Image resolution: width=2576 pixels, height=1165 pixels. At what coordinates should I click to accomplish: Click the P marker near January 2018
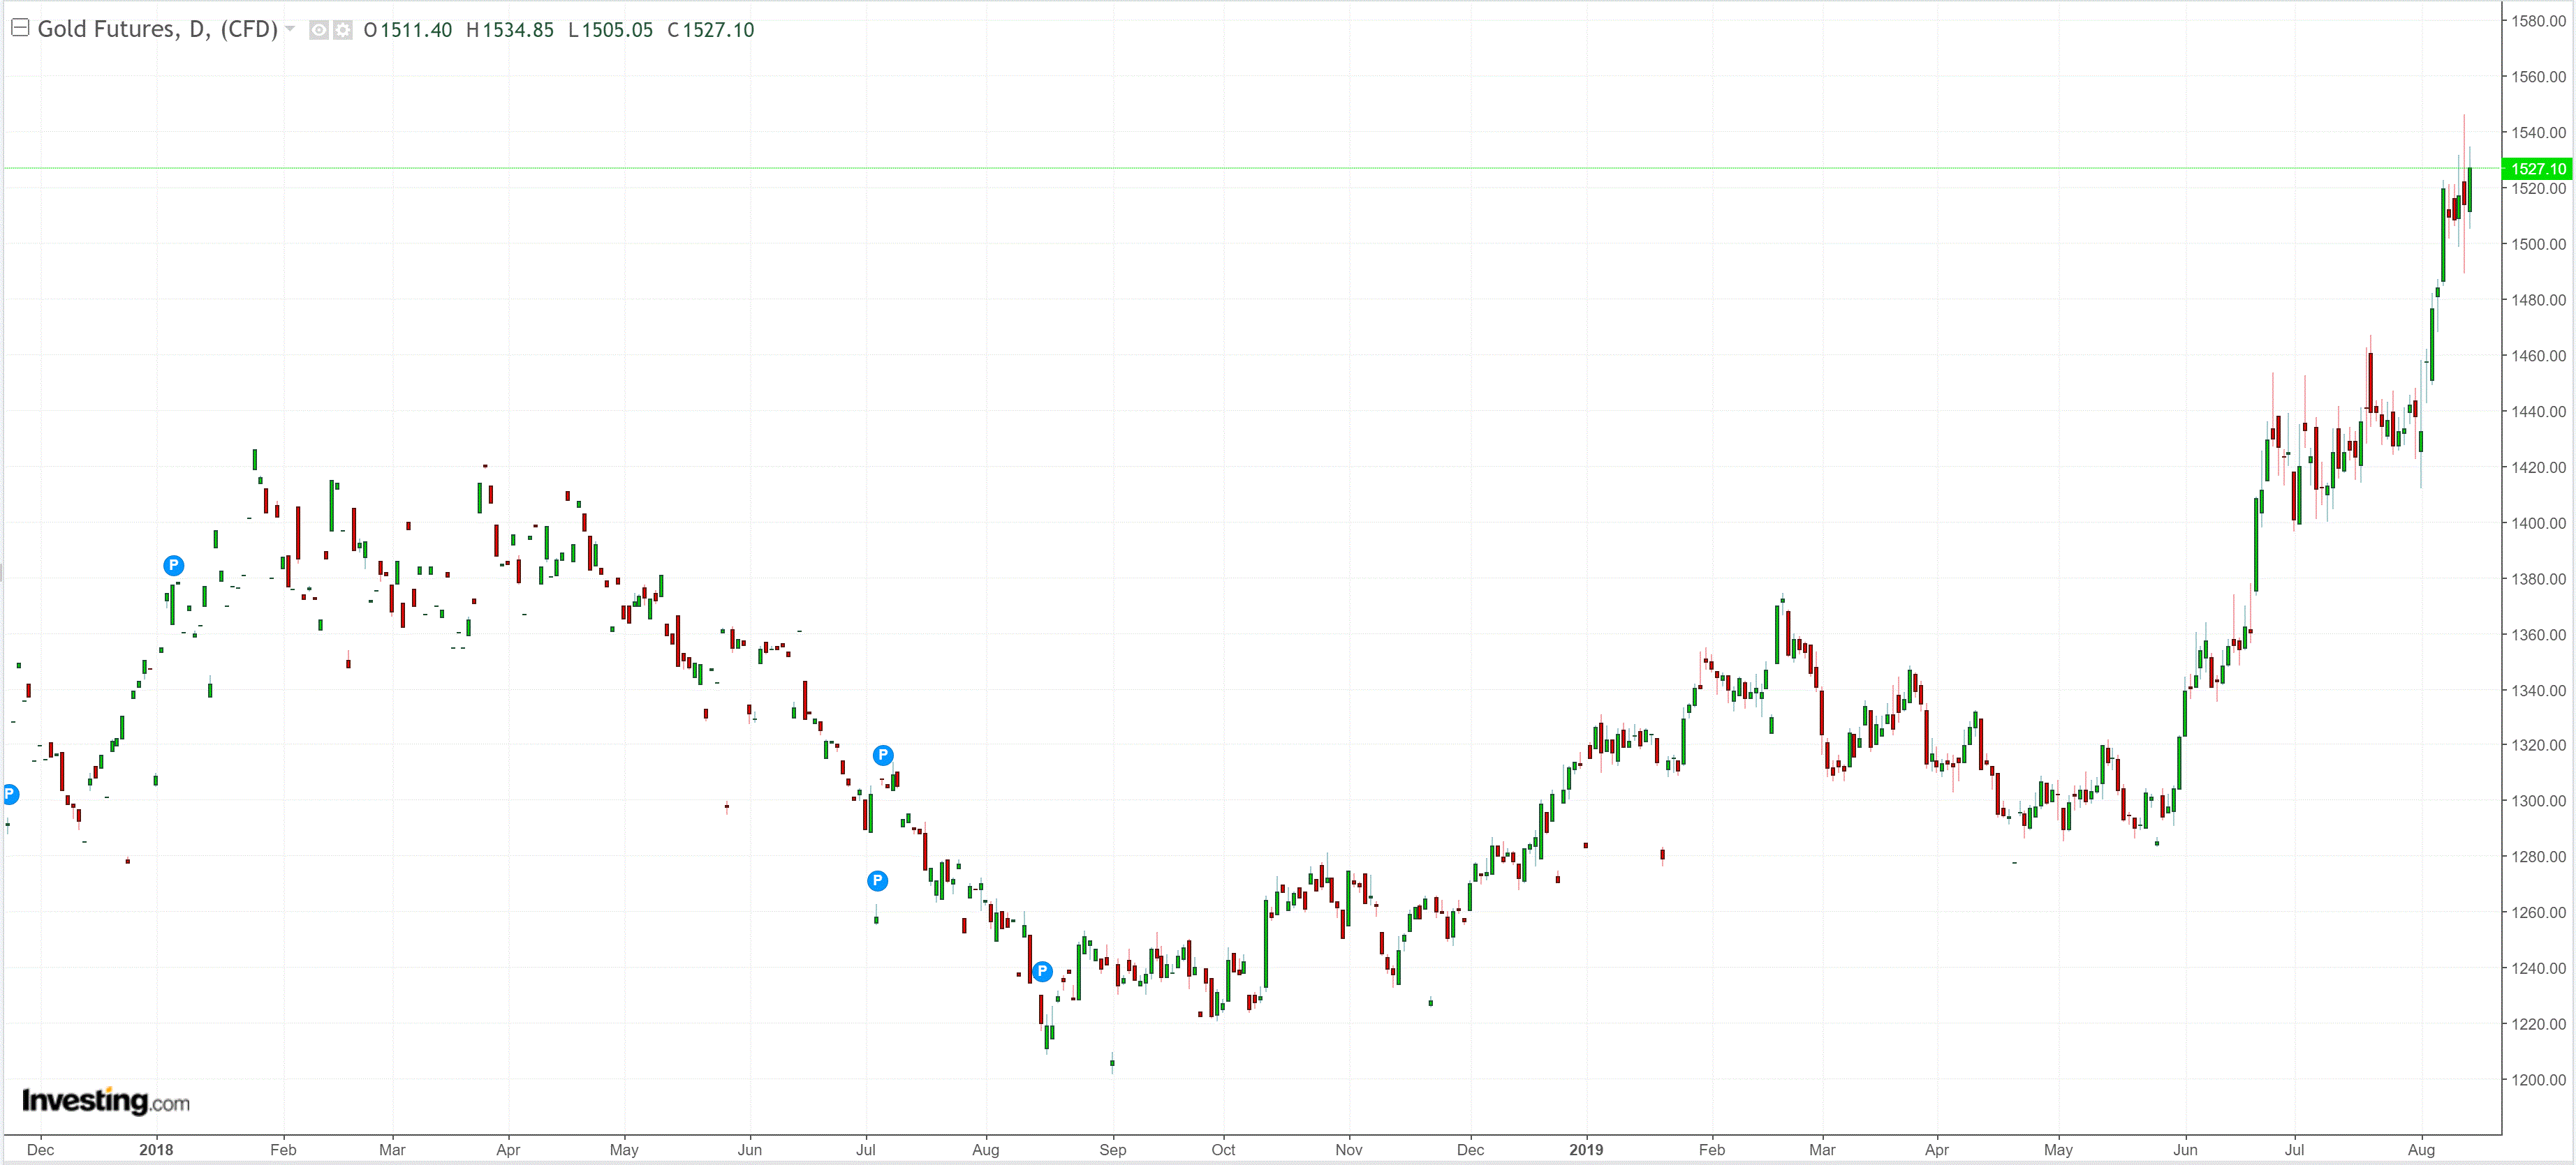click(x=173, y=566)
